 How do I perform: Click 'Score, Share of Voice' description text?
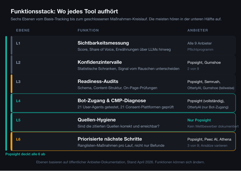coord(124,50)
